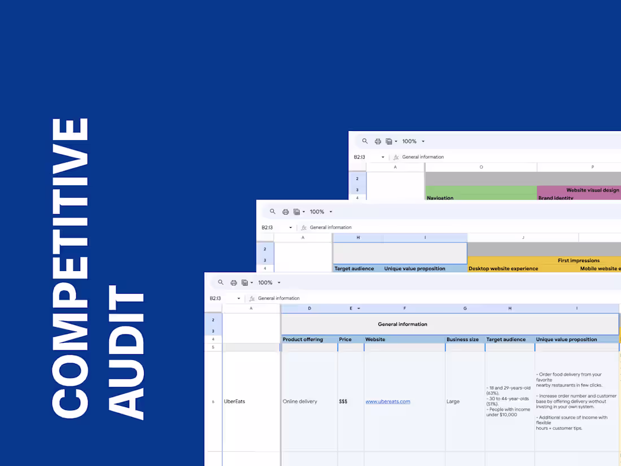Click row 6 header on the frontmost sheet
The height and width of the screenshot is (466, 621).
213,401
